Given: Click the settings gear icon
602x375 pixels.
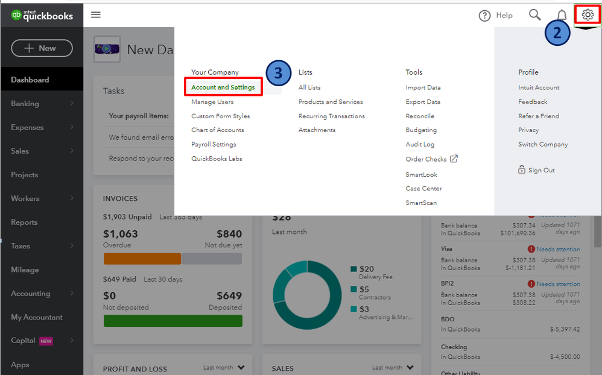Looking at the screenshot, I should (x=588, y=15).
